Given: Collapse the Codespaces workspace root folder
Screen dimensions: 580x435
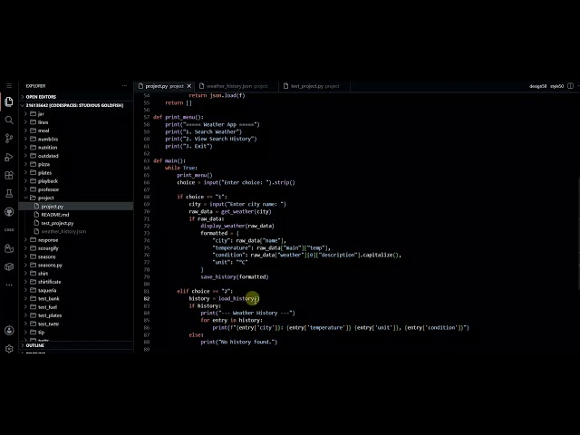Looking at the screenshot, I should click(x=76, y=105).
